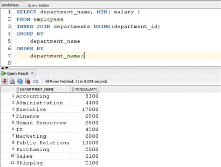Click INNER JOIN keywords in line 3
Screen dimensions: 221x167
point(34,26)
